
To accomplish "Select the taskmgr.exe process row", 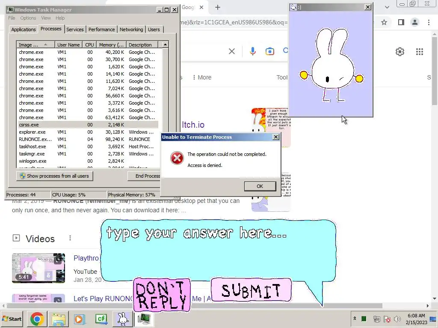I will [x=87, y=154].
